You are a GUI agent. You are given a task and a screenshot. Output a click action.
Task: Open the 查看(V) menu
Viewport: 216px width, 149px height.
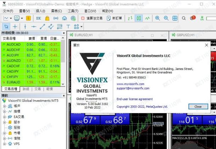point(24,11)
